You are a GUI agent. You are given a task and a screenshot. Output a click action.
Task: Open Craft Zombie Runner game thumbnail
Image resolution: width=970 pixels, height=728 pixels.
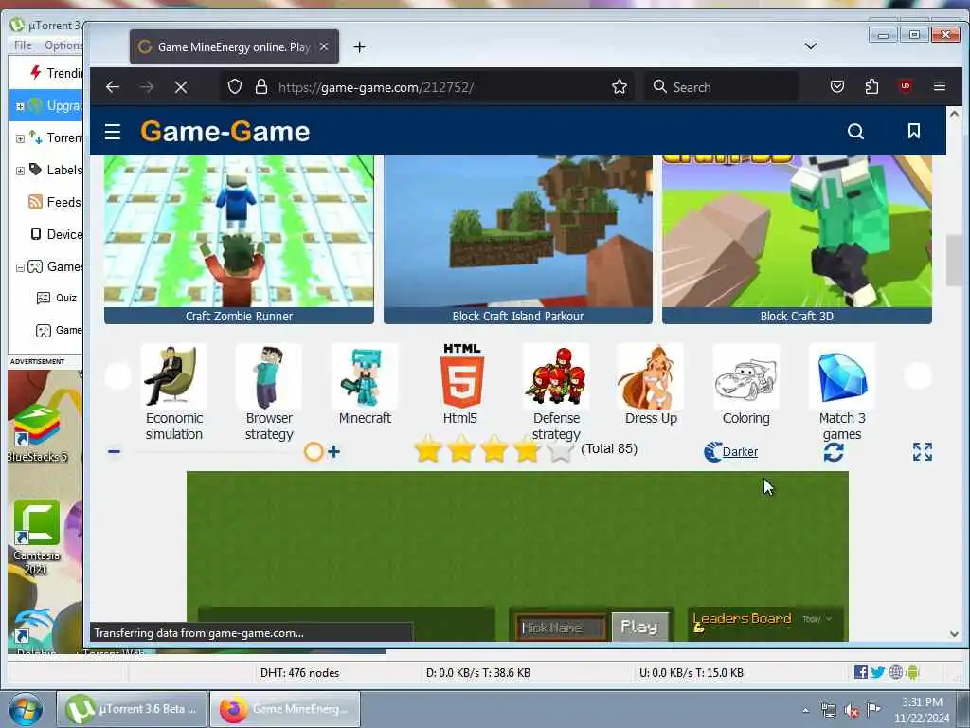[239, 240]
